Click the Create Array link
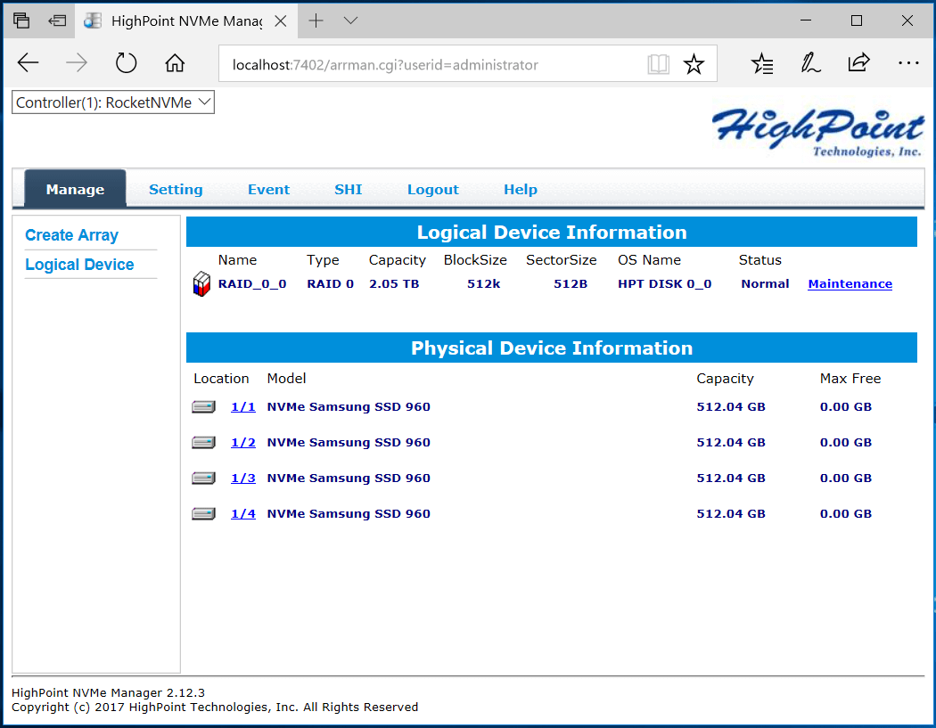This screenshot has width=936, height=728. click(71, 235)
